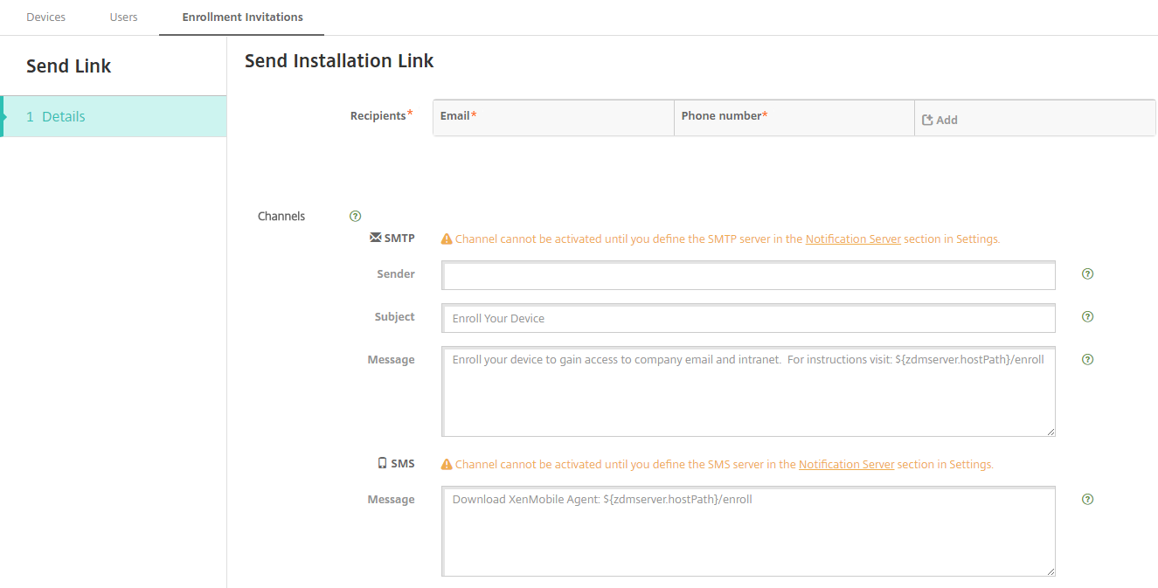Click the help icon beside SMS Message box

click(x=1087, y=499)
